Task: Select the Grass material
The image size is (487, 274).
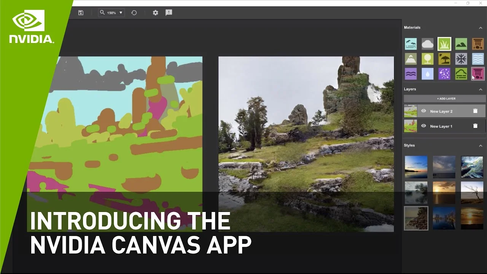Action: 444,44
